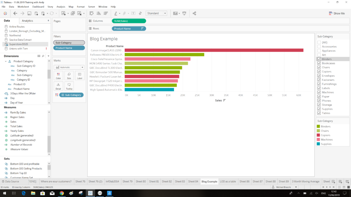
Task: Open the Dimensions pane dropdown arrow
Action: click(x=48, y=56)
